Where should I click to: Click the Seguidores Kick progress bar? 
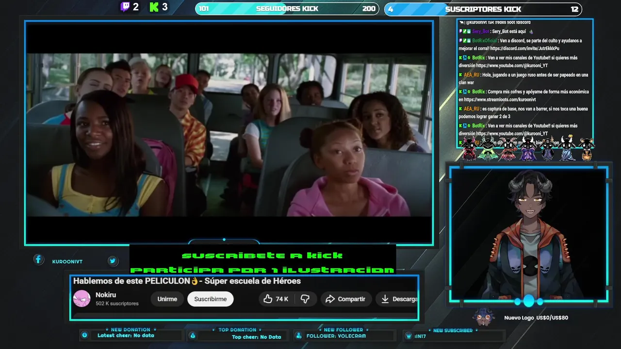pyautogui.click(x=287, y=9)
